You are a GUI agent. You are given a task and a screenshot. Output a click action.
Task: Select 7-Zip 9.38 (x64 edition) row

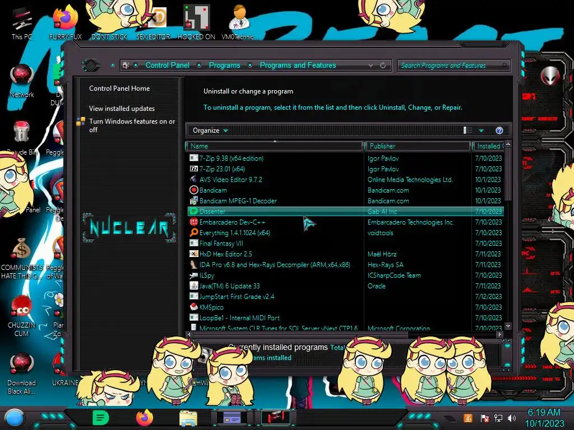[x=345, y=158]
